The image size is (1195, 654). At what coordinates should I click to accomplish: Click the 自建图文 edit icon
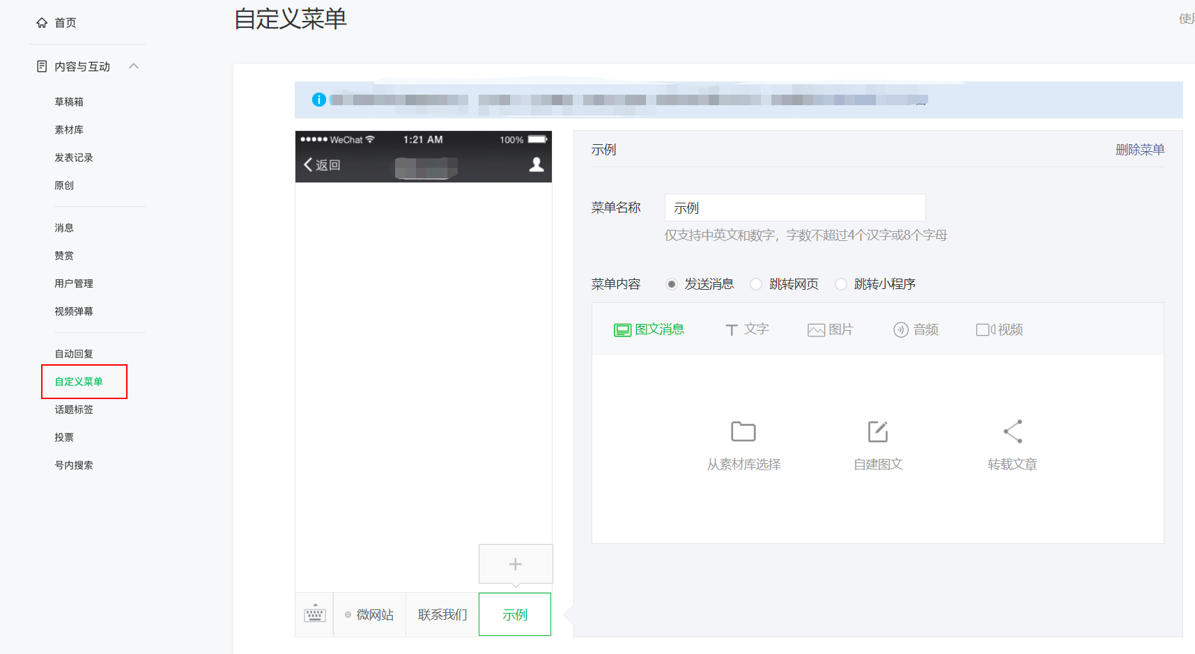pyautogui.click(x=877, y=432)
